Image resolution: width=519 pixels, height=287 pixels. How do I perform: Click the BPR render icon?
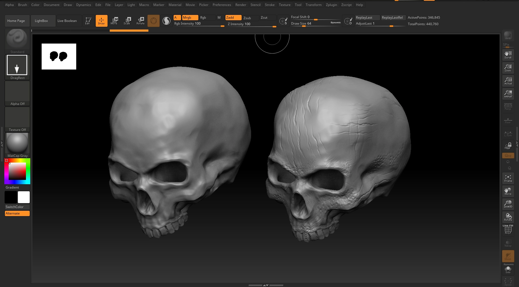[508, 35]
